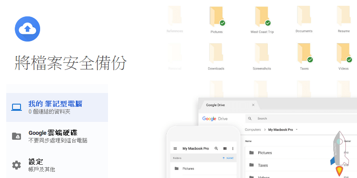
Task: Expand the My Macbook Pro breadcrumb dropdown
Action: point(297,129)
